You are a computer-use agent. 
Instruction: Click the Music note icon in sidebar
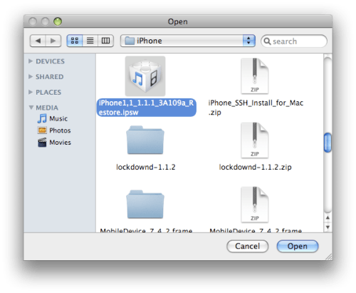tap(42, 118)
